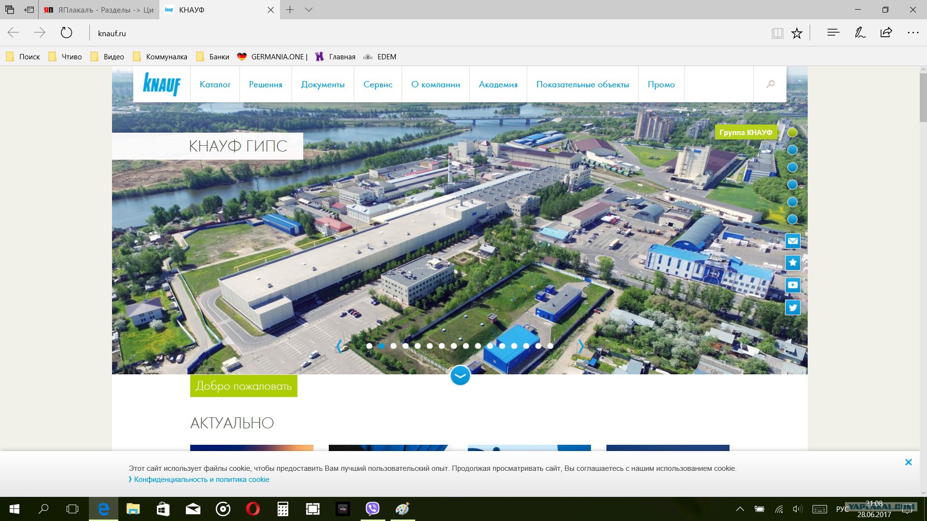The height and width of the screenshot is (521, 927).
Task: Open the Twitter icon on right sidebar
Action: coord(793,307)
